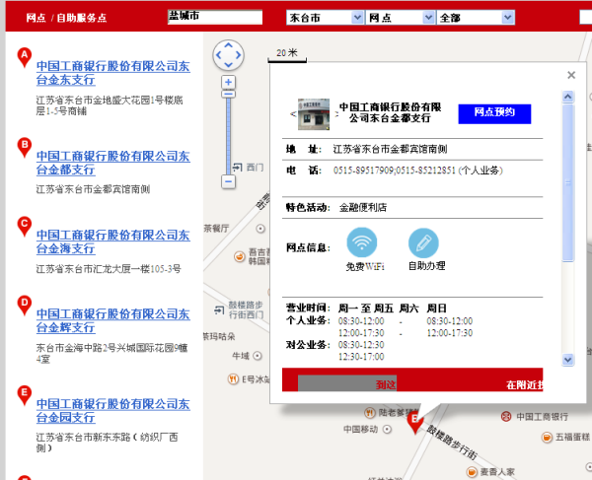592x480 pixels.
Task: Click the 中国工商银行 map marker icon
Action: (506, 417)
